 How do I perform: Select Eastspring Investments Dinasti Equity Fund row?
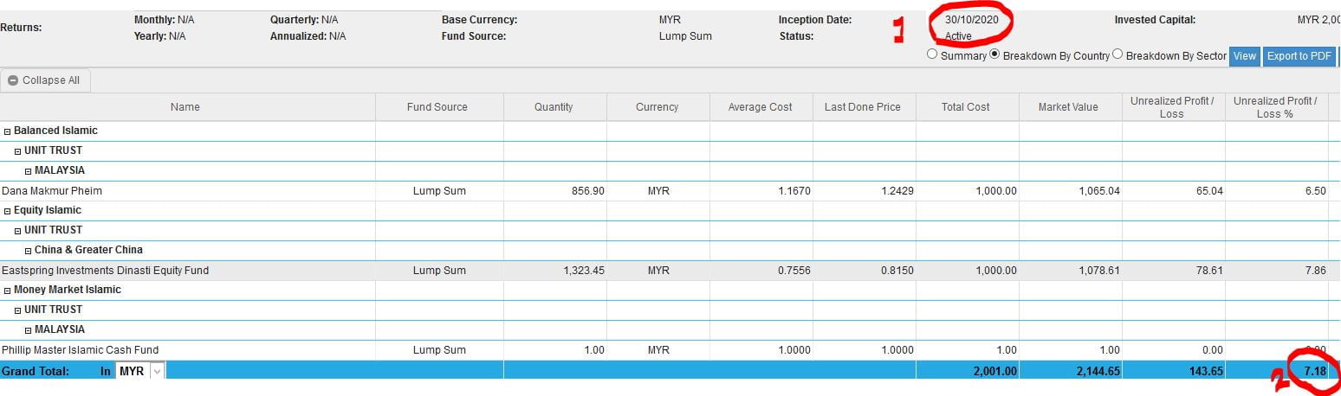105,271
